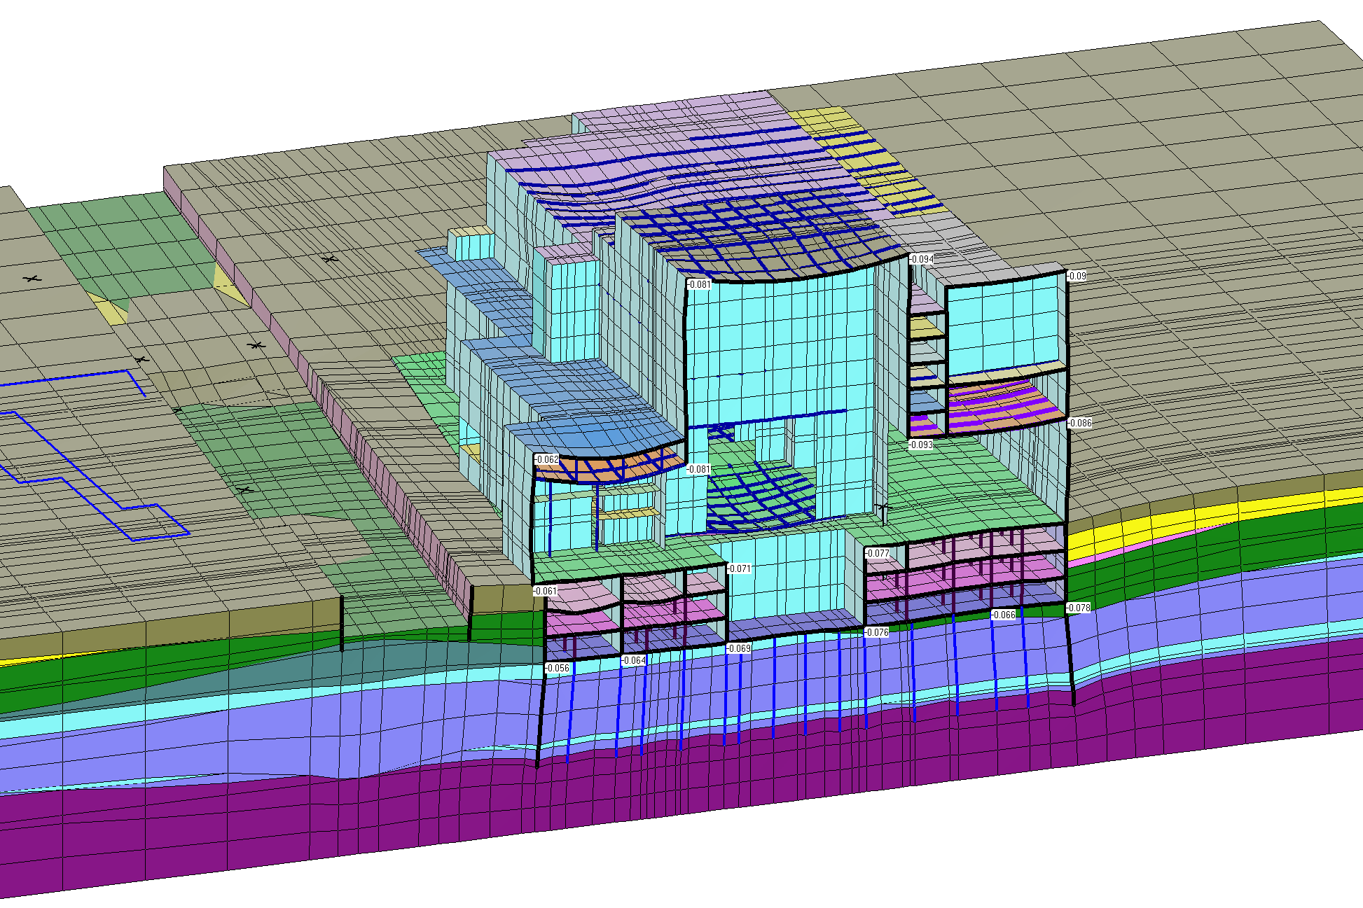Select the -0.061 value label

click(x=545, y=591)
